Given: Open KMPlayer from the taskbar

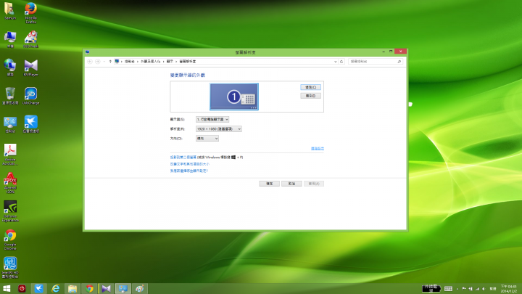Looking at the screenshot, I should (106, 289).
